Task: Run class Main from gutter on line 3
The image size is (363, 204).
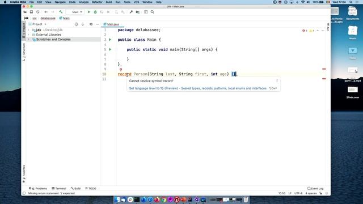Action: coord(110,40)
